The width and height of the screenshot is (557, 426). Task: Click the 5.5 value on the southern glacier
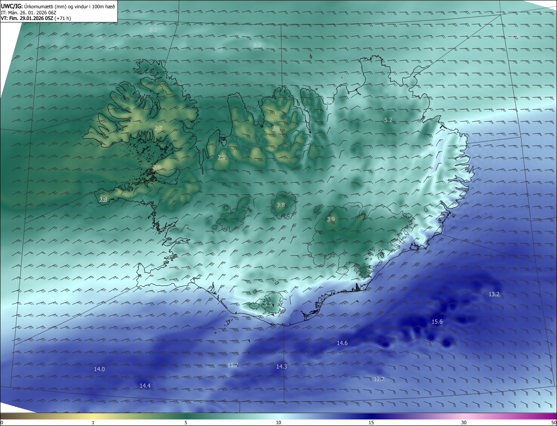pos(268,304)
